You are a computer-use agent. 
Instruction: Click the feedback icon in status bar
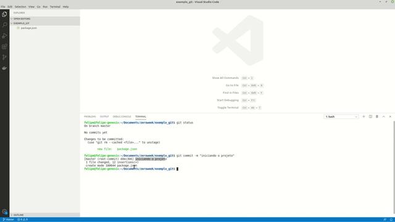pos(385,220)
